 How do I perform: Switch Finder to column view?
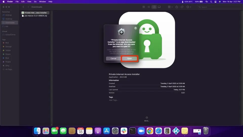(x=154, y=7)
